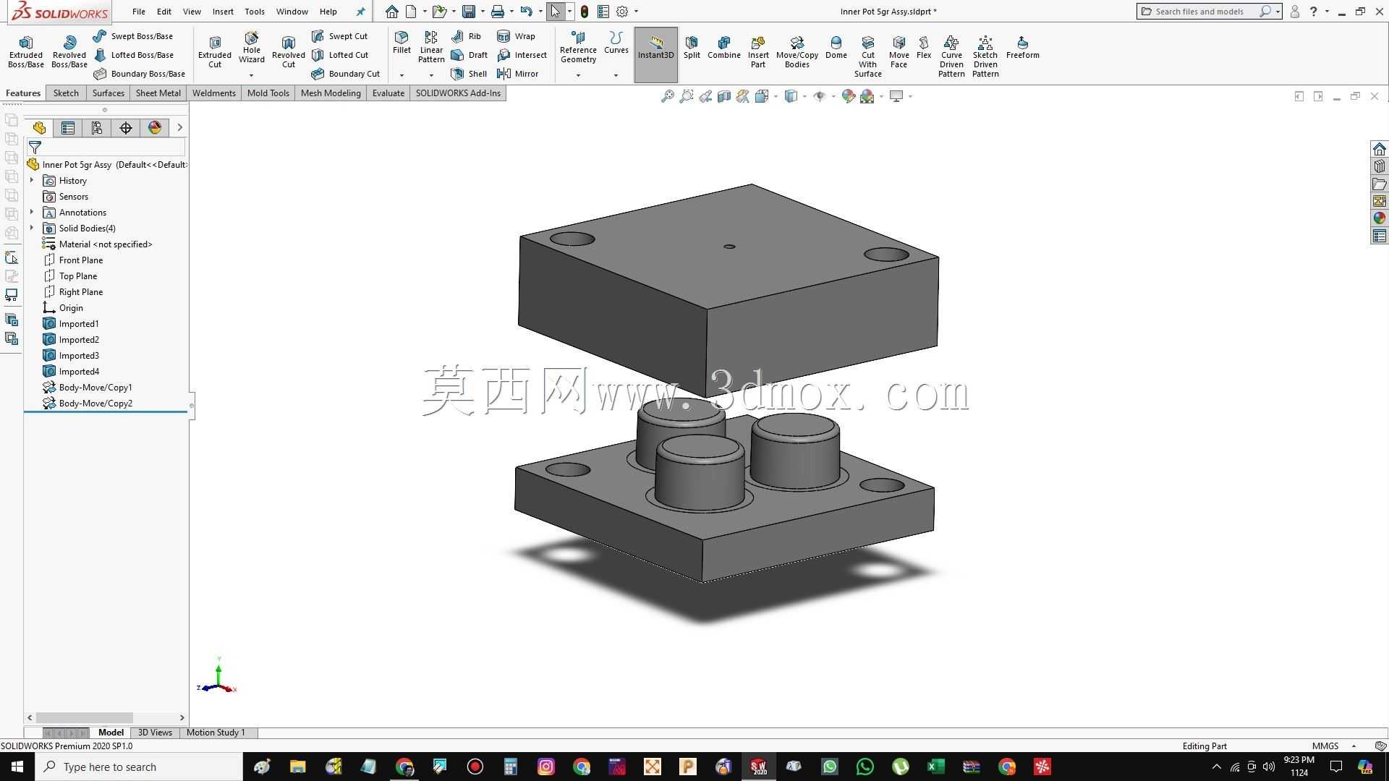The height and width of the screenshot is (781, 1389).
Task: Open the Motion Study 1 tab
Action: point(216,733)
